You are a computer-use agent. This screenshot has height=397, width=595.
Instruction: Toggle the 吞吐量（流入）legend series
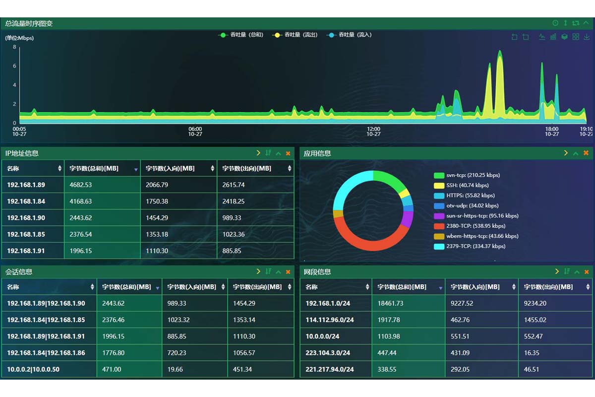coord(350,35)
